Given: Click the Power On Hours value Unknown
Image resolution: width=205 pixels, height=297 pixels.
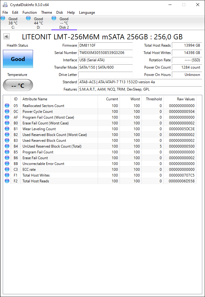Looking at the screenshot, I should (x=187, y=75).
